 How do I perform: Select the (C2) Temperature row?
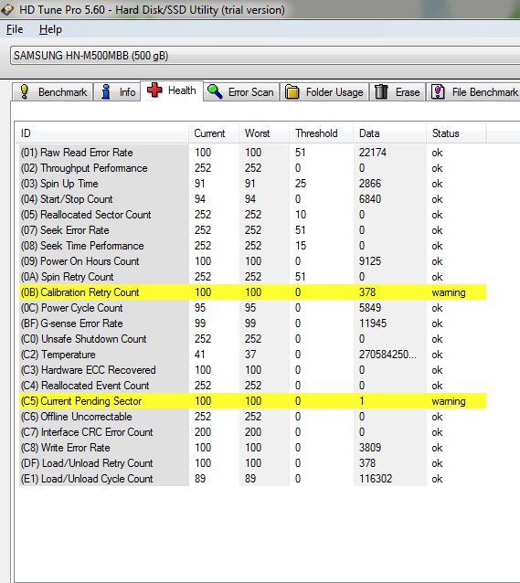[252, 355]
